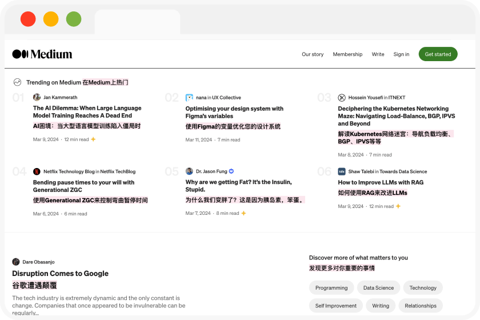Viewport: 480px width, 320px height.
Task: Select the blank browser tab
Action: point(138,22)
